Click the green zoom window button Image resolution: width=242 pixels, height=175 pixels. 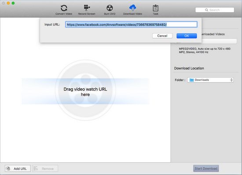[13, 3]
